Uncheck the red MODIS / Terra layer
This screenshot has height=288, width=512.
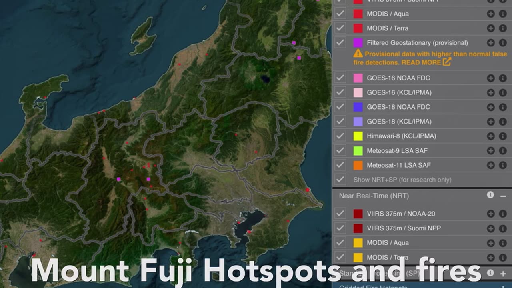(340, 28)
